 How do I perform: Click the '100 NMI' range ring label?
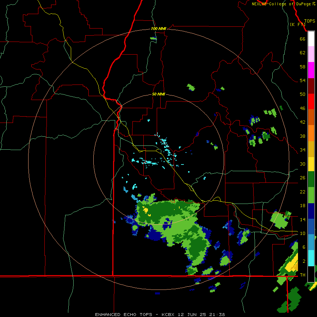pyautogui.click(x=158, y=29)
